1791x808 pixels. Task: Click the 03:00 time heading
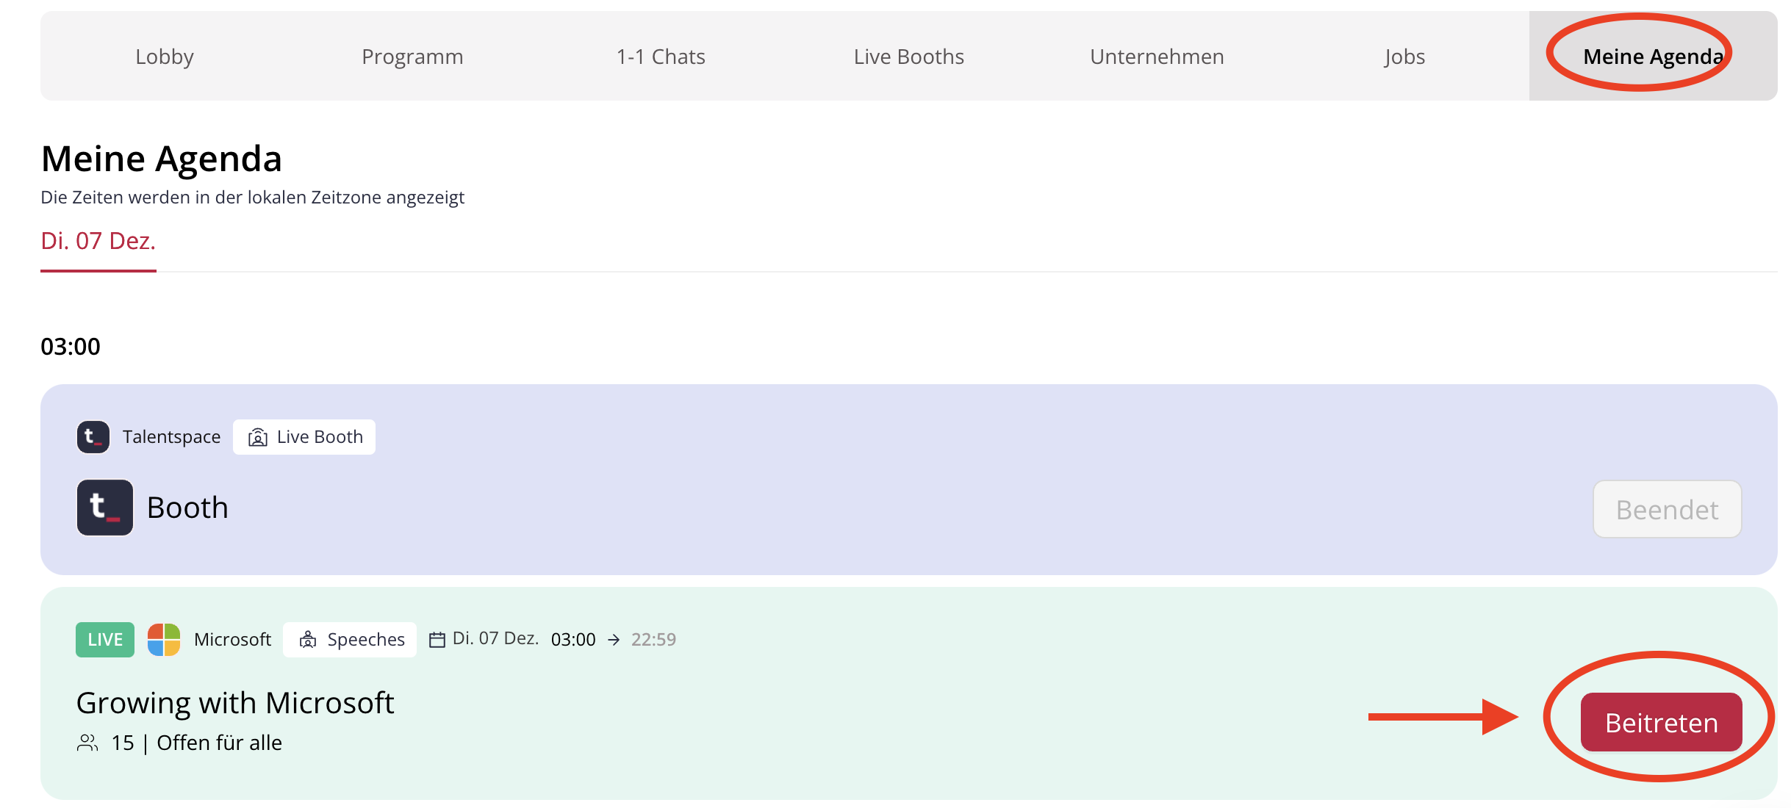[x=71, y=347]
